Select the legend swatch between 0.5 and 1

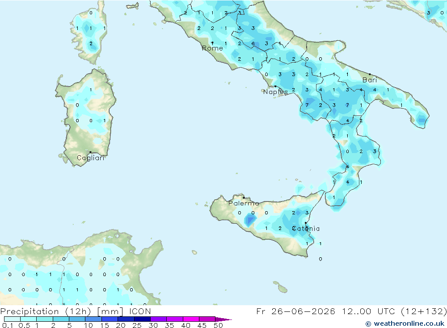pyautogui.click(x=29, y=319)
